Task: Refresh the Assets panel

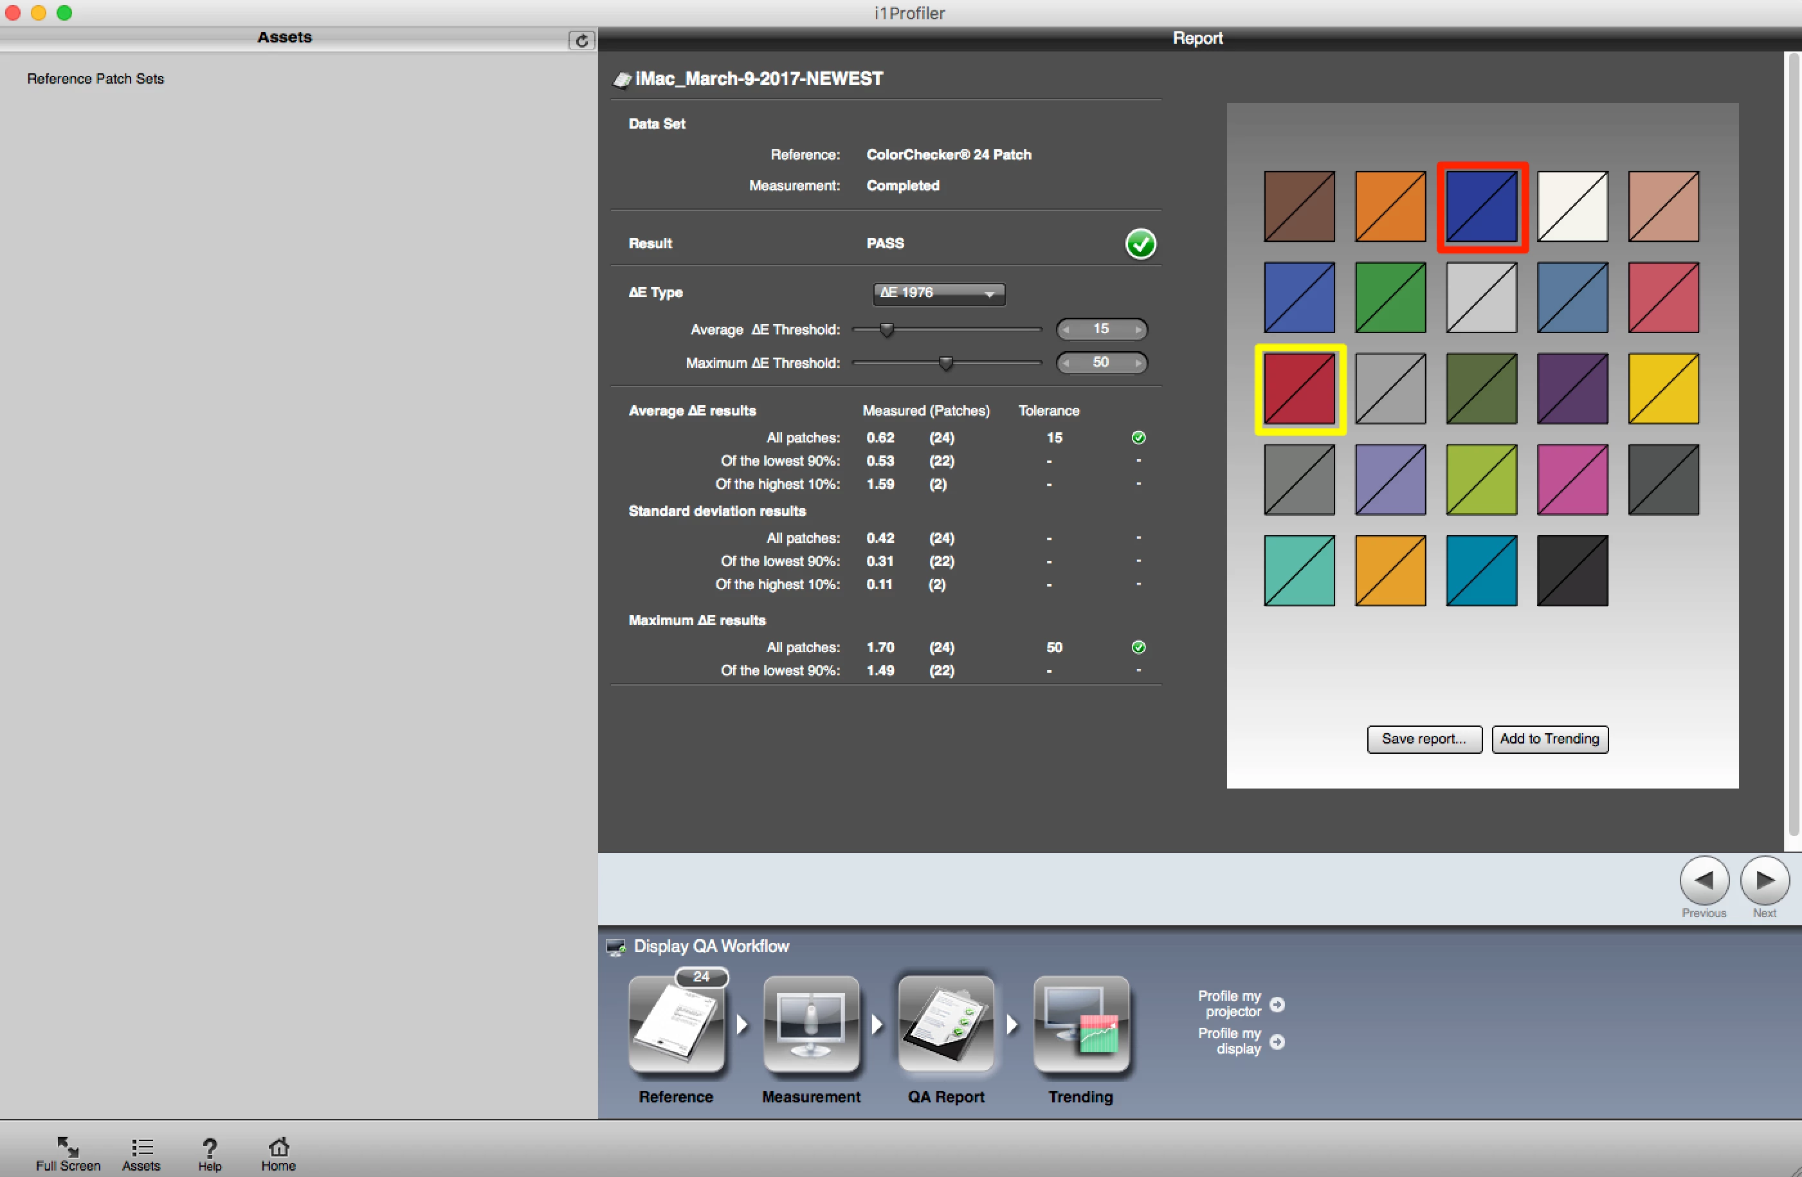Action: 581,40
